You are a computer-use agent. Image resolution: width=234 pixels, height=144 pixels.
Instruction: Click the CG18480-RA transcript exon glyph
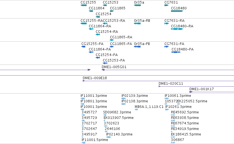click(x=177, y=29)
